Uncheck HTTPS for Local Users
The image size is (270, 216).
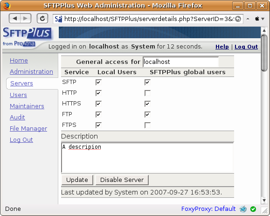[98, 104]
